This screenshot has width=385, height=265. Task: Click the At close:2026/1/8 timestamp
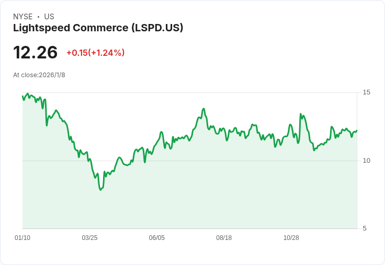39,75
